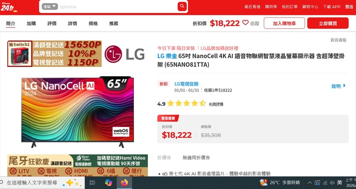This screenshot has height=189, width=356.
Task: Open the Copilot taskbar icon
Action: [109, 183]
